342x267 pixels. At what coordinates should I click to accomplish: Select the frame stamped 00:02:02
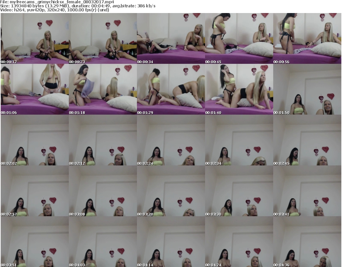(35, 140)
